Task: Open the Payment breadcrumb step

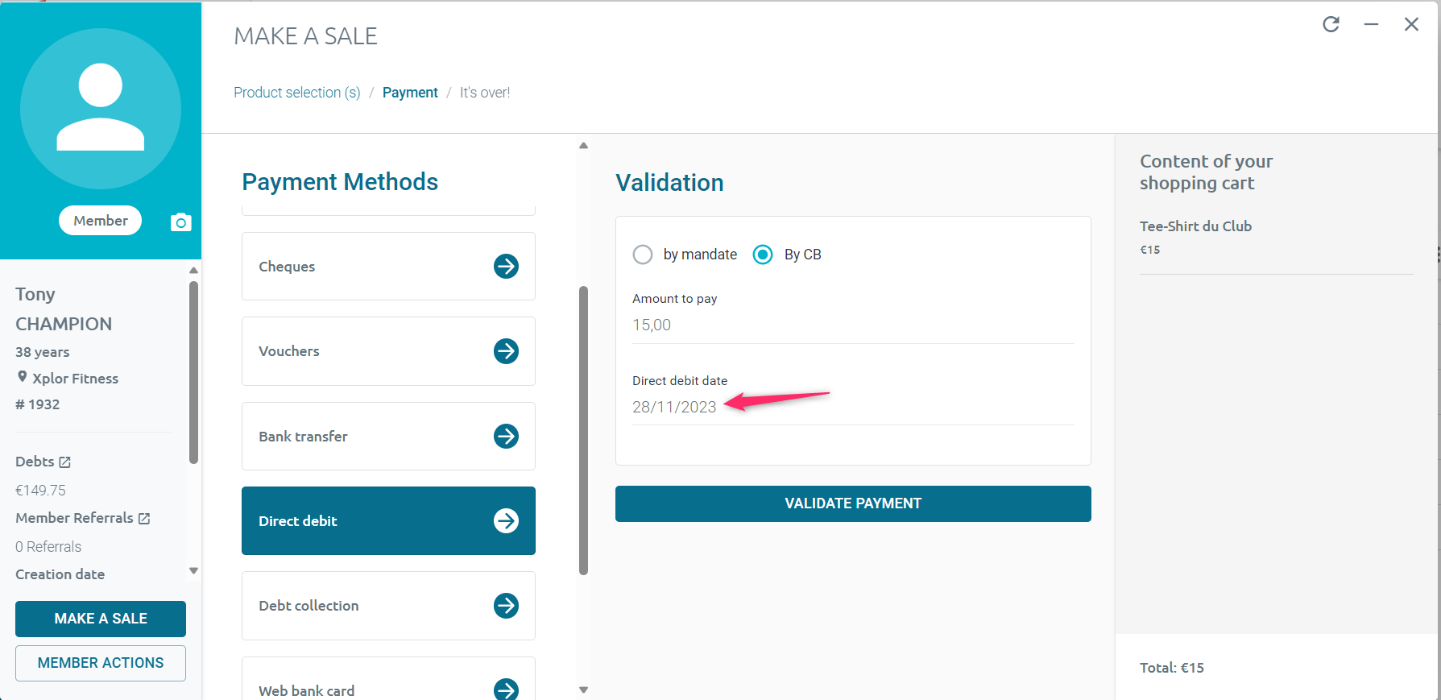Action: click(x=410, y=93)
